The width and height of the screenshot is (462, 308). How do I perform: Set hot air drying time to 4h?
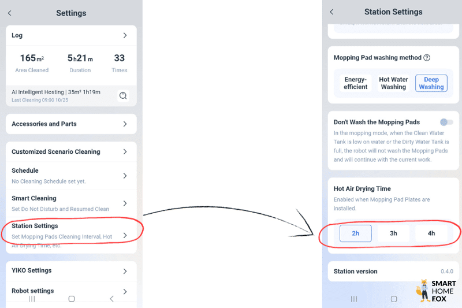coord(431,233)
